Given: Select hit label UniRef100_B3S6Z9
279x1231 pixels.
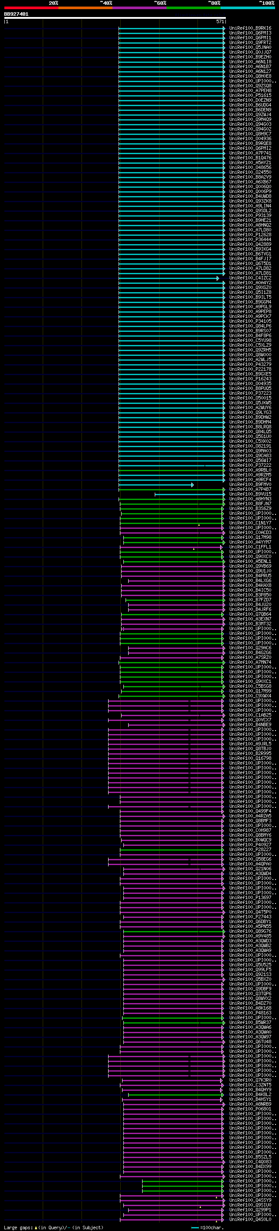Looking at the screenshot, I should click(x=250, y=508).
